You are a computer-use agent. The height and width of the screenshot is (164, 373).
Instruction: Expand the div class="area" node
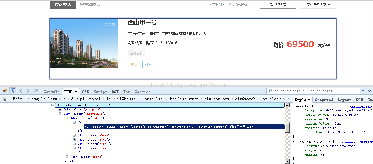pyautogui.click(x=74, y=140)
